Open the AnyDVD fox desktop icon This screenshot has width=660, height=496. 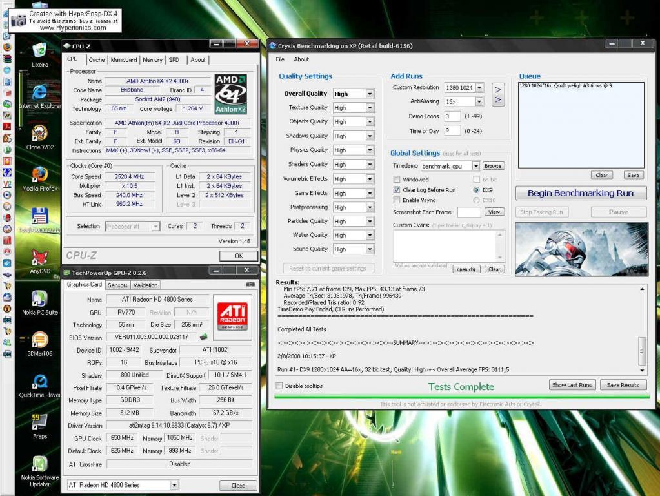click(39, 257)
